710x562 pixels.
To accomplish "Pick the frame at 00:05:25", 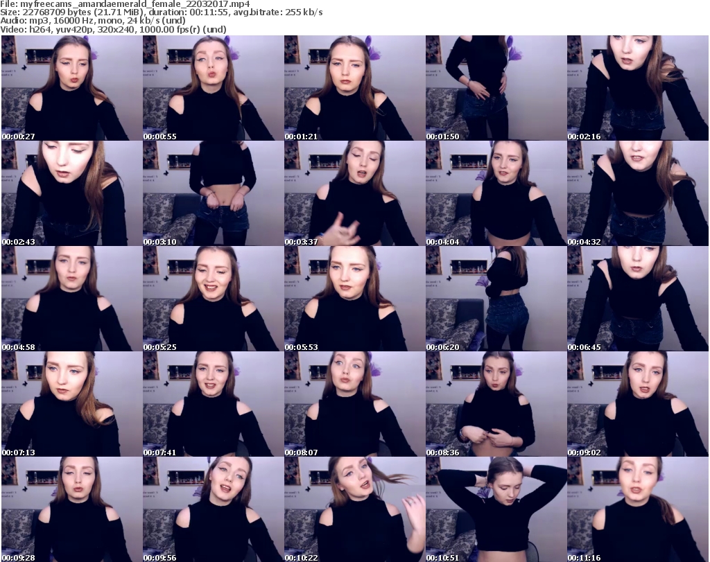I will pos(214,299).
